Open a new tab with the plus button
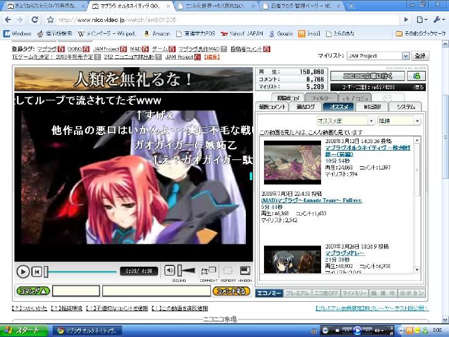Viewport: 449px width, 337px height. click(x=351, y=6)
